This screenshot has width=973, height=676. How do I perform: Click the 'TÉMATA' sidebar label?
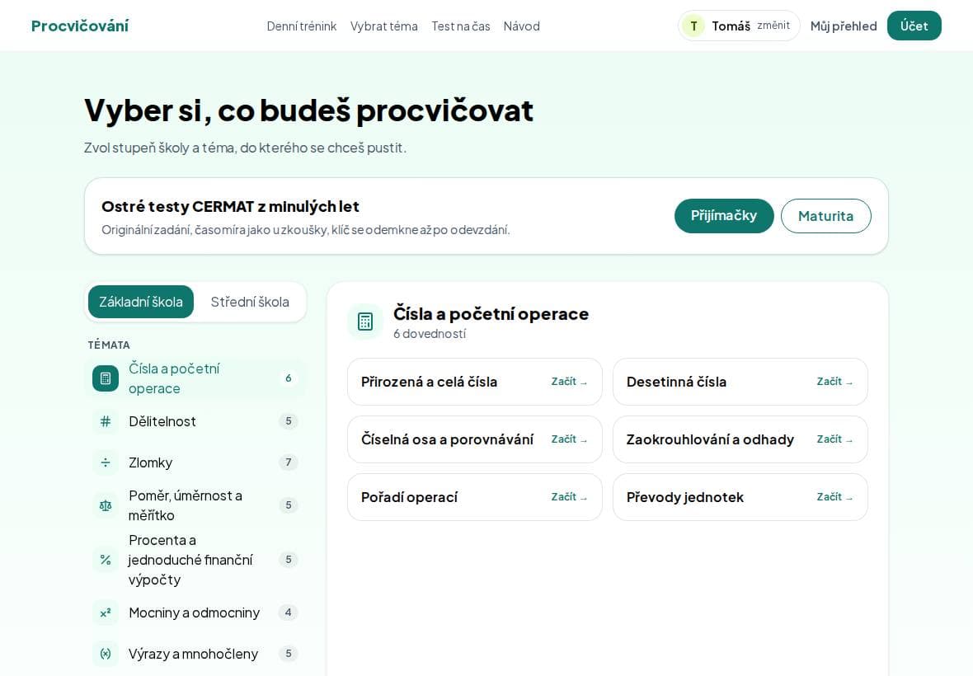[109, 345]
